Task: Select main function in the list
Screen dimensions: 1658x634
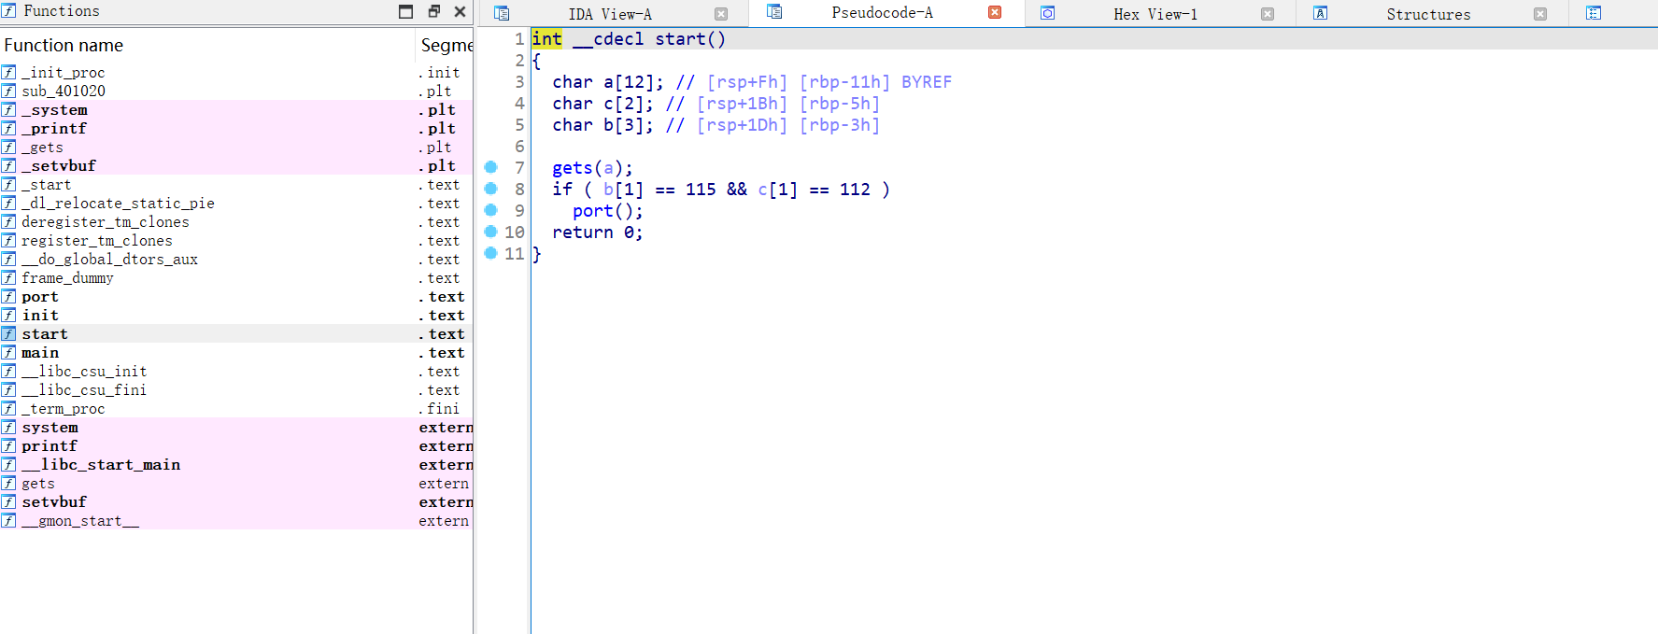Action: coord(236,352)
